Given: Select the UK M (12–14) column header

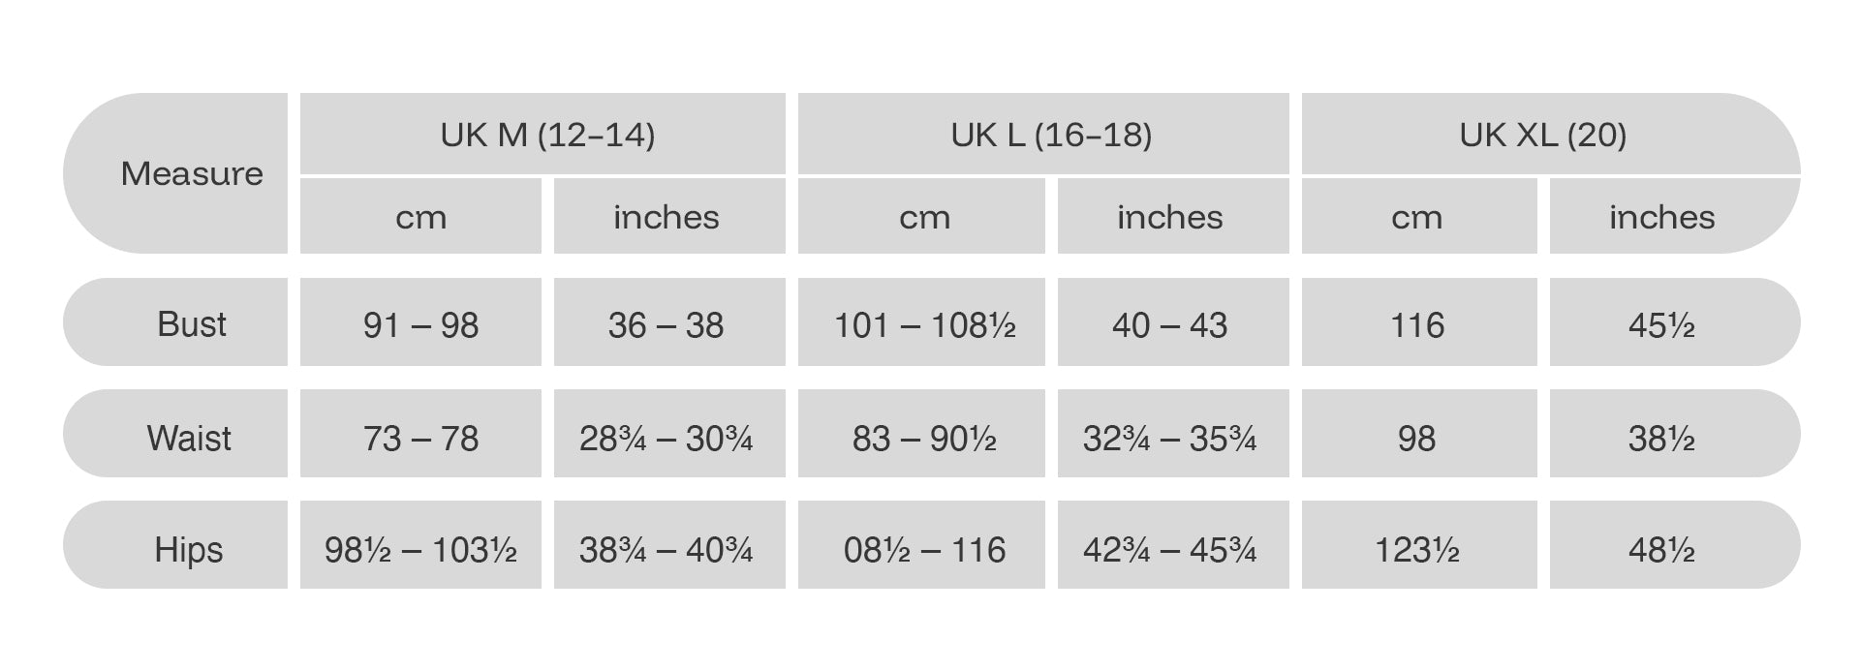Looking at the screenshot, I should coord(547,135).
